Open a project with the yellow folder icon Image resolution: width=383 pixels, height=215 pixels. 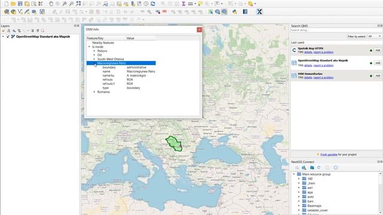pos(13,4)
